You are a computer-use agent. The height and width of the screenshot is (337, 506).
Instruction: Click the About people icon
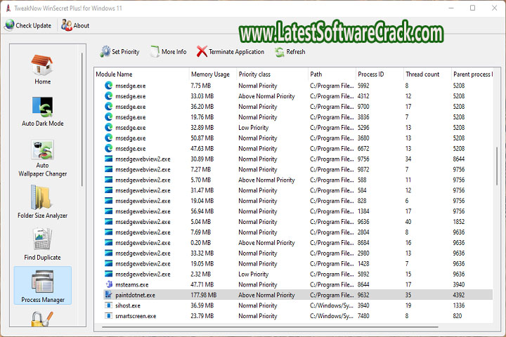coord(67,25)
